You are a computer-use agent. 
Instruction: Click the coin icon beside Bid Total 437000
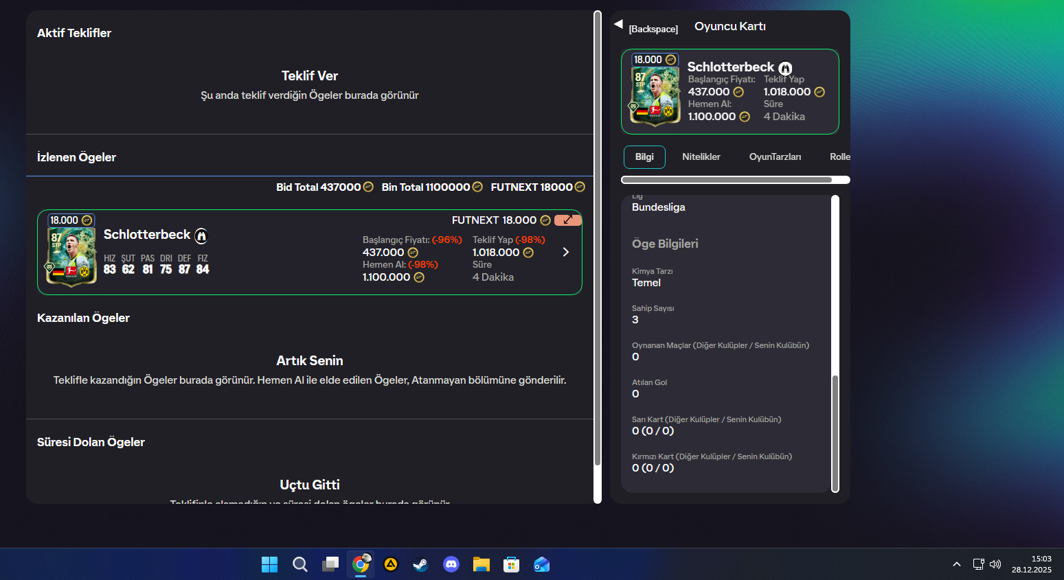[x=368, y=187]
